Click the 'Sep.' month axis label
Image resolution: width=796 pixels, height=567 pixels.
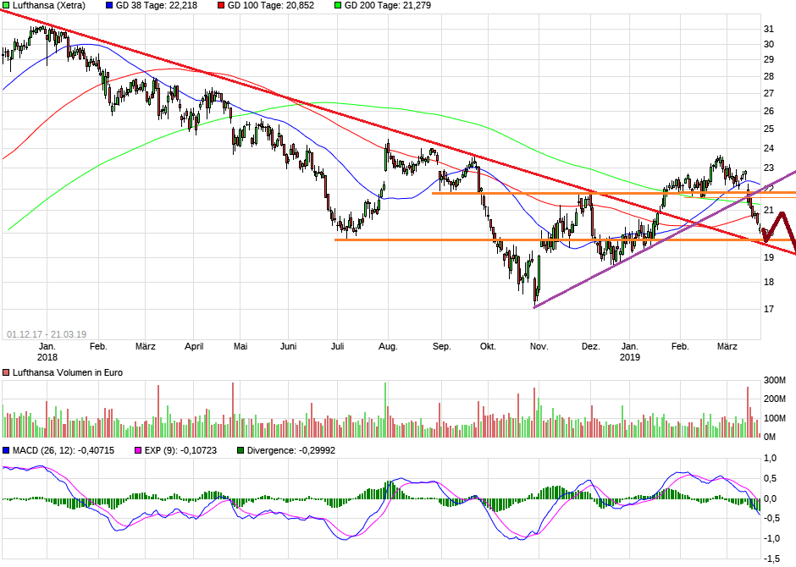click(442, 346)
